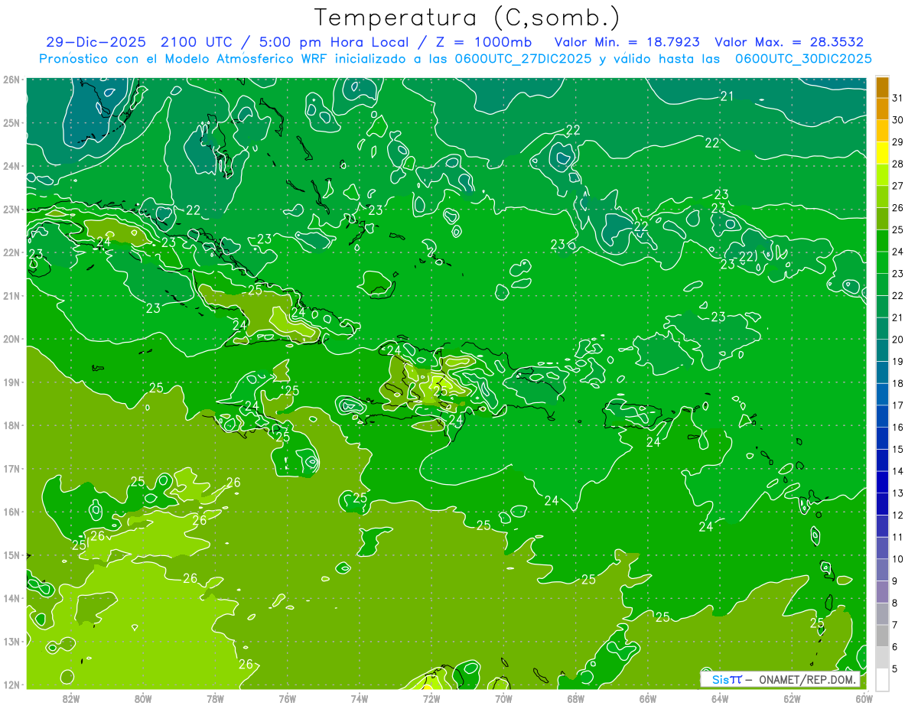The width and height of the screenshot is (918, 709).
Task: Click initialization time "0600UTC_27DIC2025"
Action: point(523,59)
